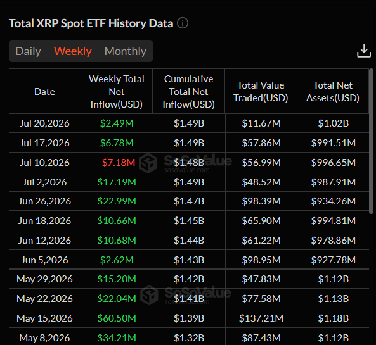Click the $1.32B cumulative inflow value
376x345 pixels.
pos(189,338)
